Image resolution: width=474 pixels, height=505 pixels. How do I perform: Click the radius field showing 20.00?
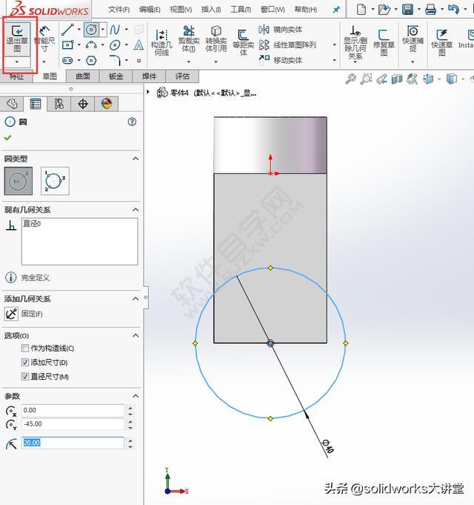73,443
